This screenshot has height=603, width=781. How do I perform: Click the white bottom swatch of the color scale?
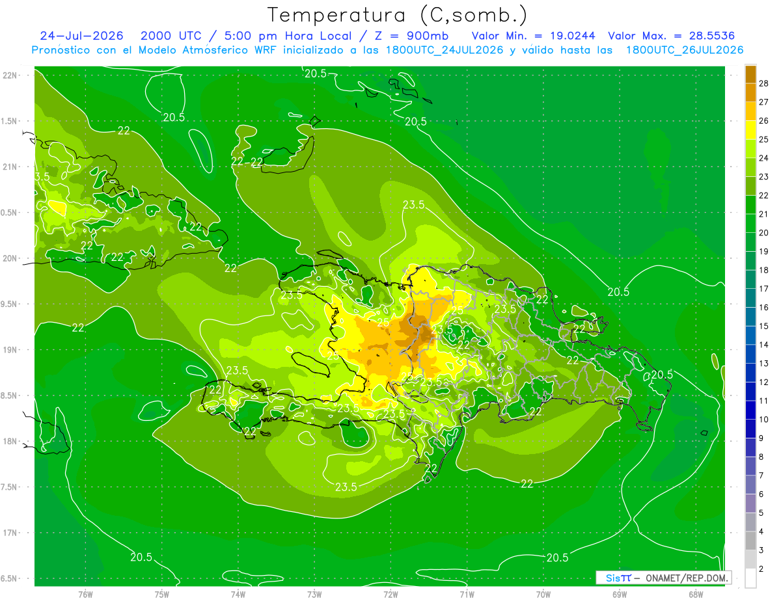pyautogui.click(x=750, y=578)
